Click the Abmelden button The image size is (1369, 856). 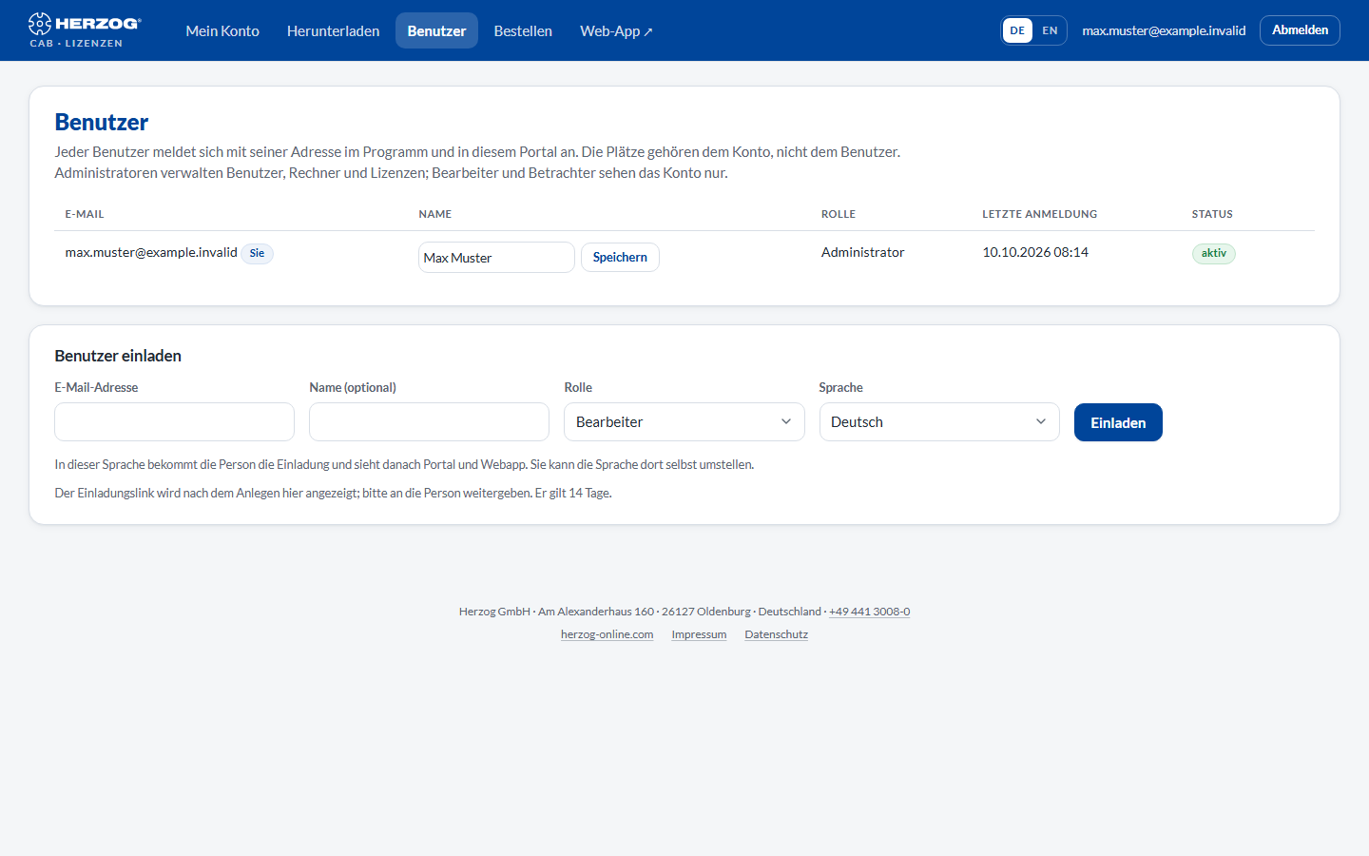1300,30
